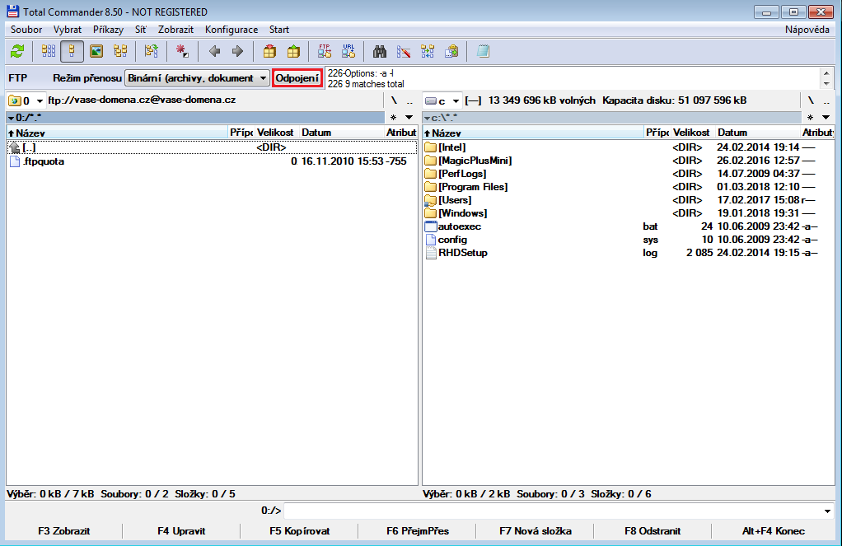The image size is (842, 546).
Task: Toggle the brief view toolbar button
Action: [49, 52]
